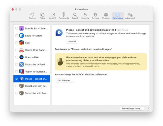Open the AutoFill preferences icon

(52, 15)
